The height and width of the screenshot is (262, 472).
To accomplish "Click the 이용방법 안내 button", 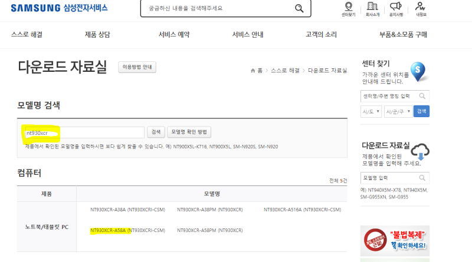I will (x=137, y=67).
